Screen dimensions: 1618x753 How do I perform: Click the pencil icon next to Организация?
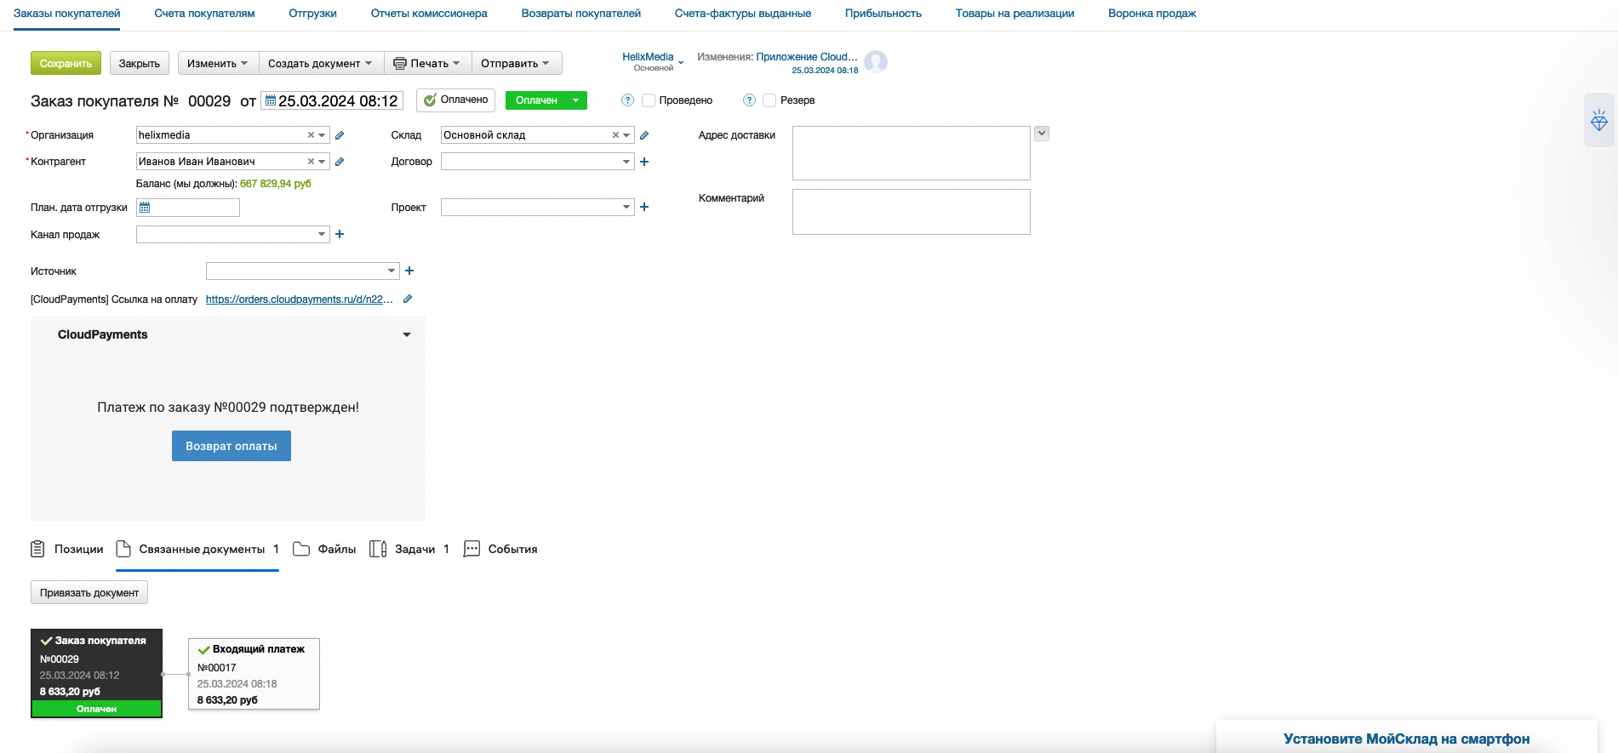pyautogui.click(x=340, y=135)
